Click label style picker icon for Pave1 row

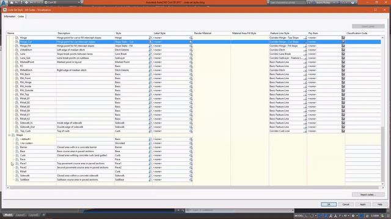(191, 164)
